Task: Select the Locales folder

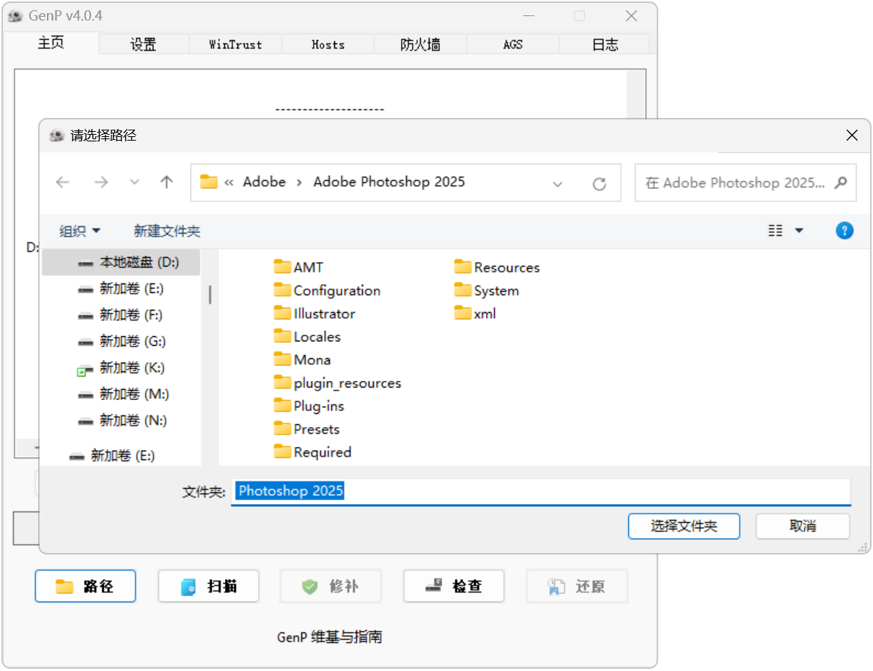Action: tap(307, 337)
